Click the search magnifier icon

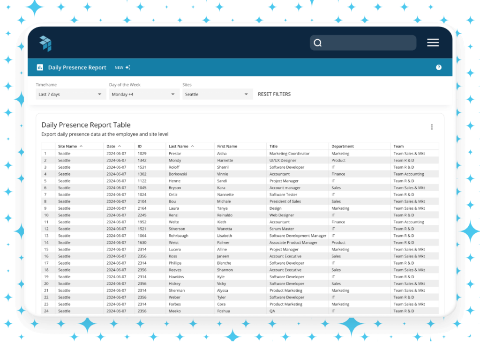(x=318, y=43)
